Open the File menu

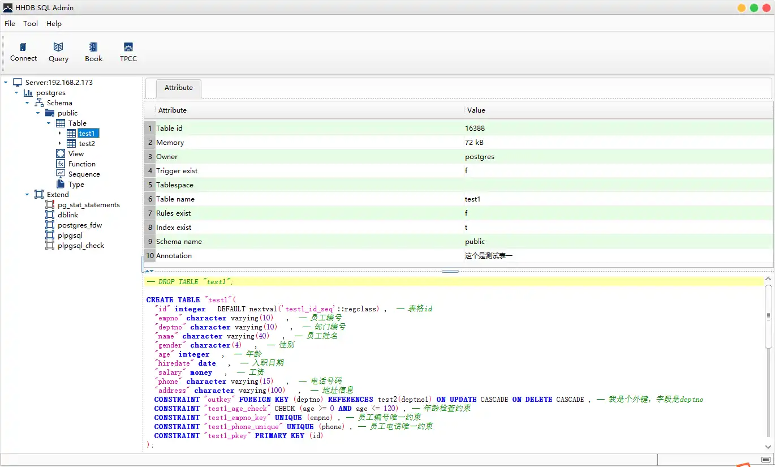pos(10,24)
